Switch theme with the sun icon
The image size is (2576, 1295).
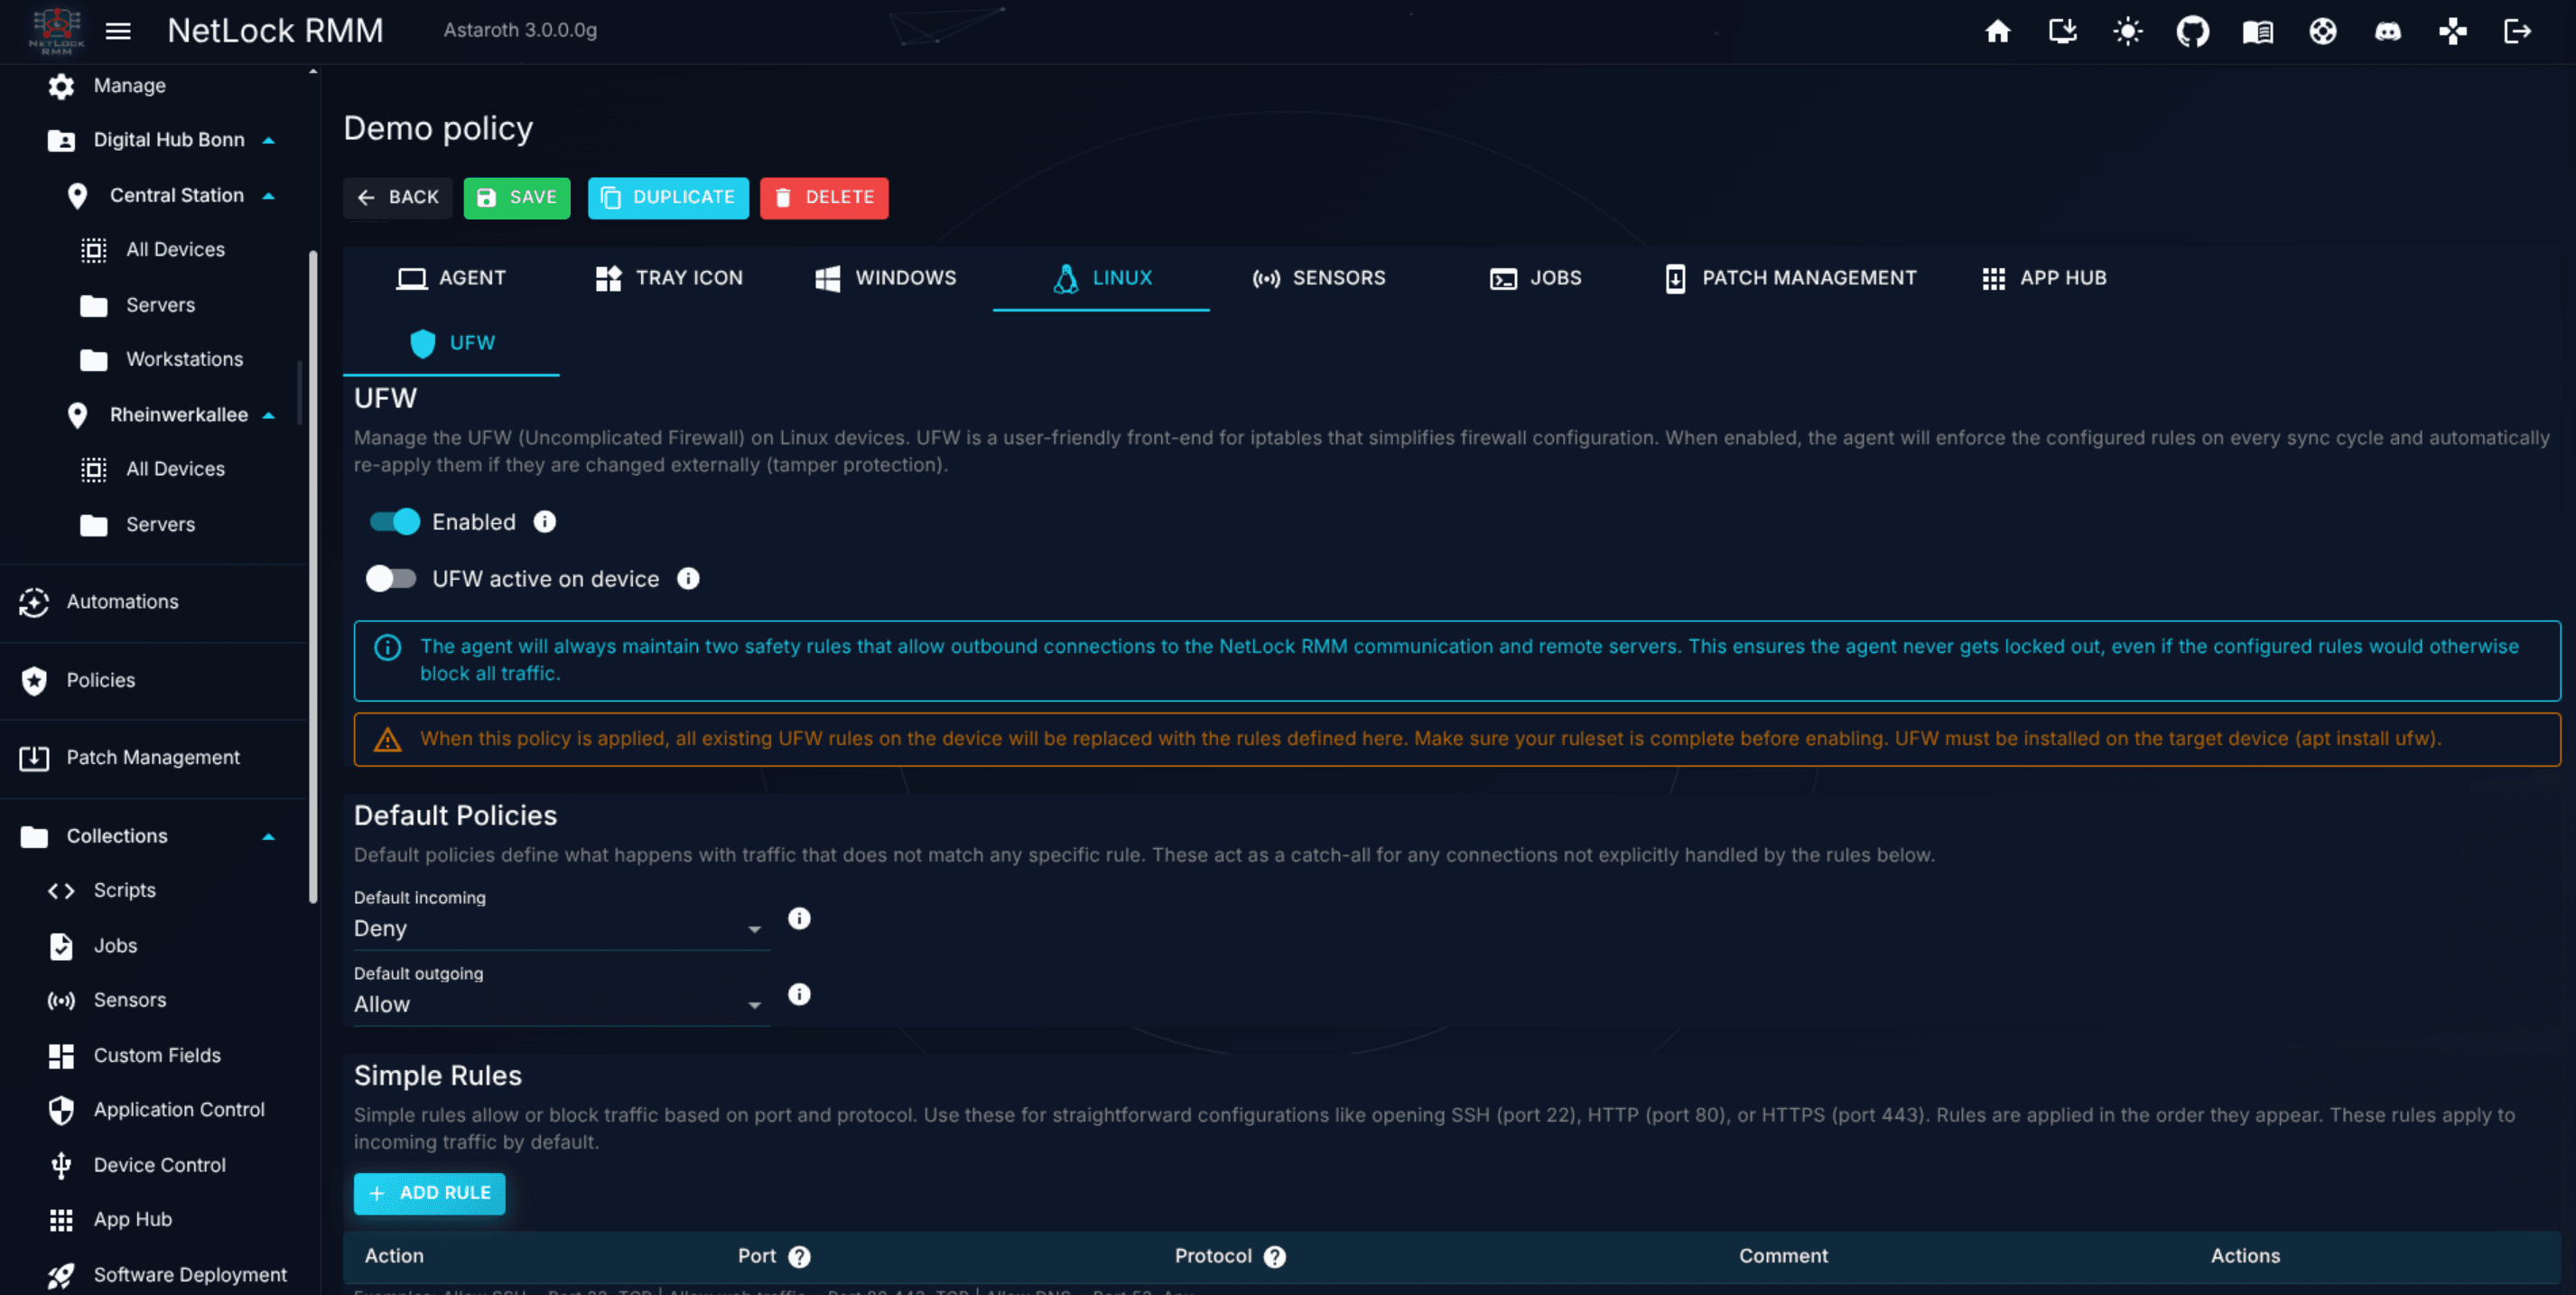click(2127, 31)
